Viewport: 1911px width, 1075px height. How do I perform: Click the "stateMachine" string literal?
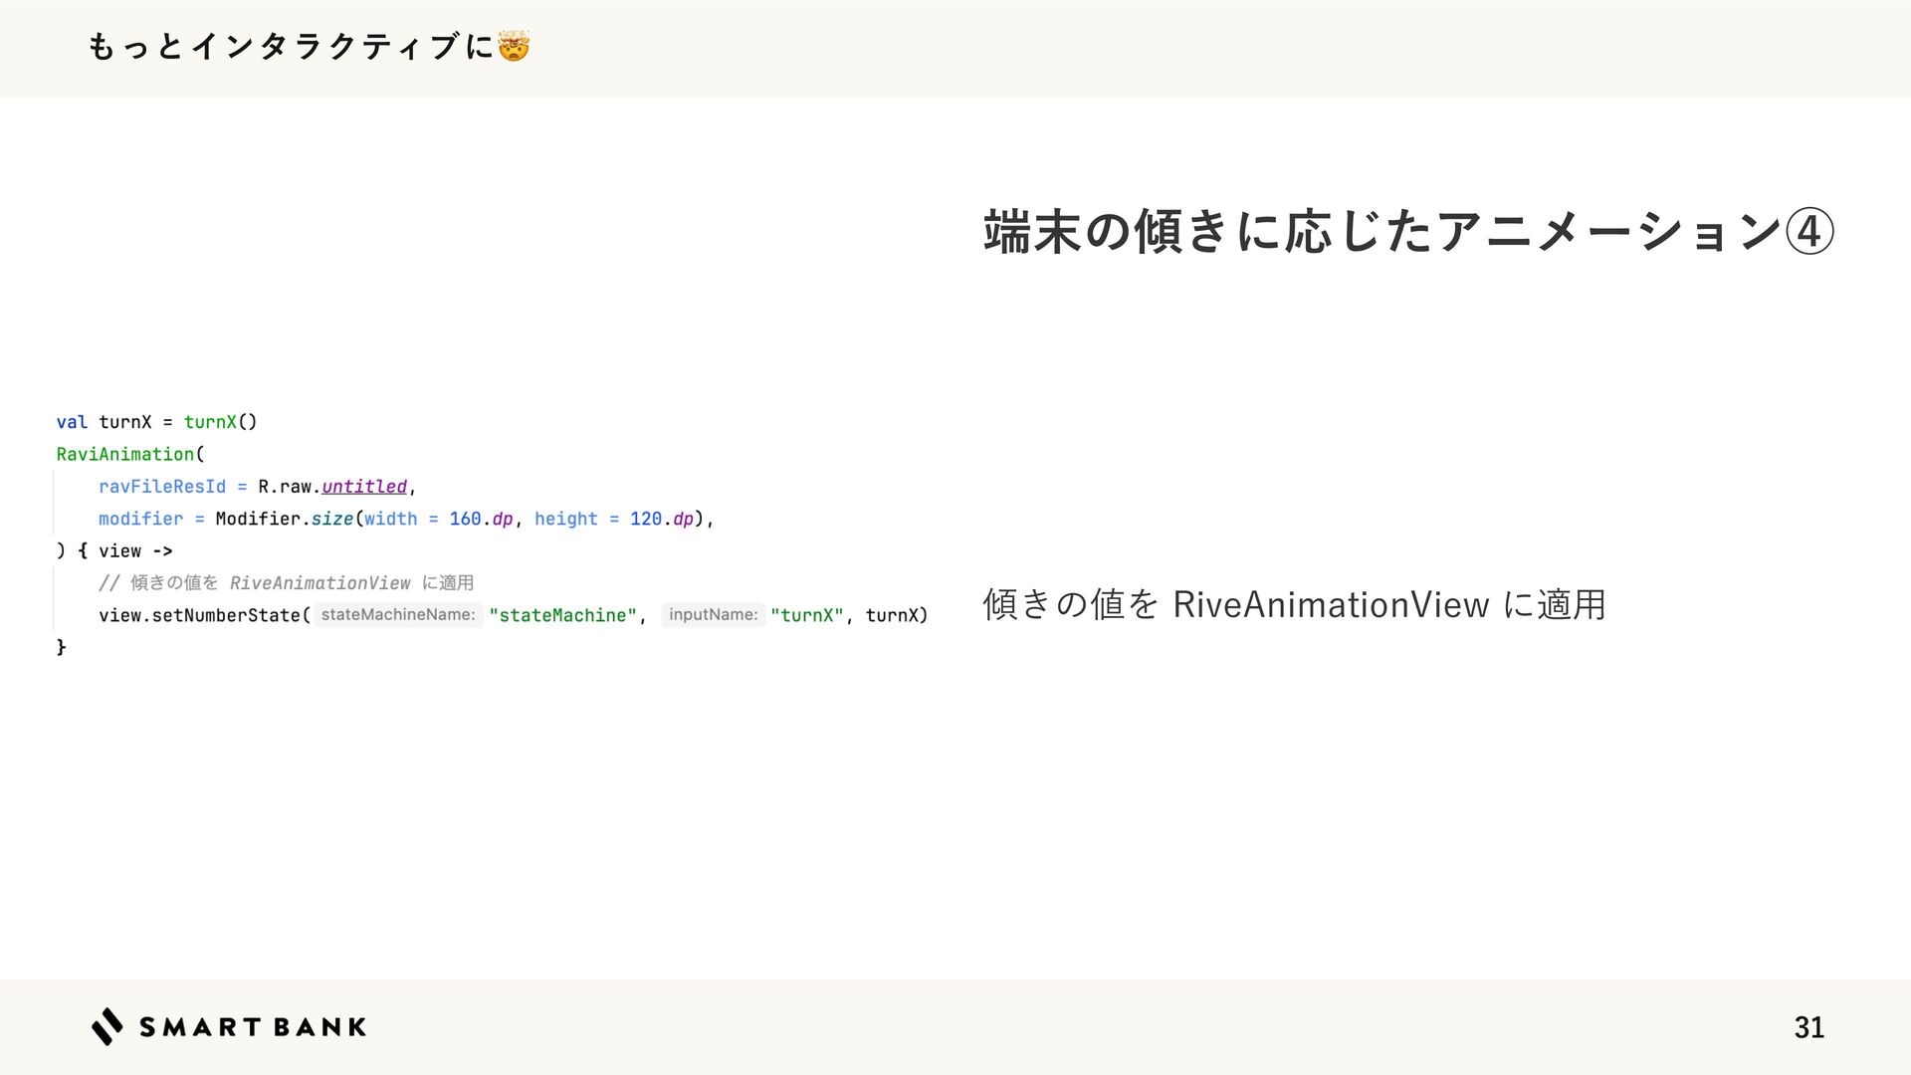click(562, 615)
